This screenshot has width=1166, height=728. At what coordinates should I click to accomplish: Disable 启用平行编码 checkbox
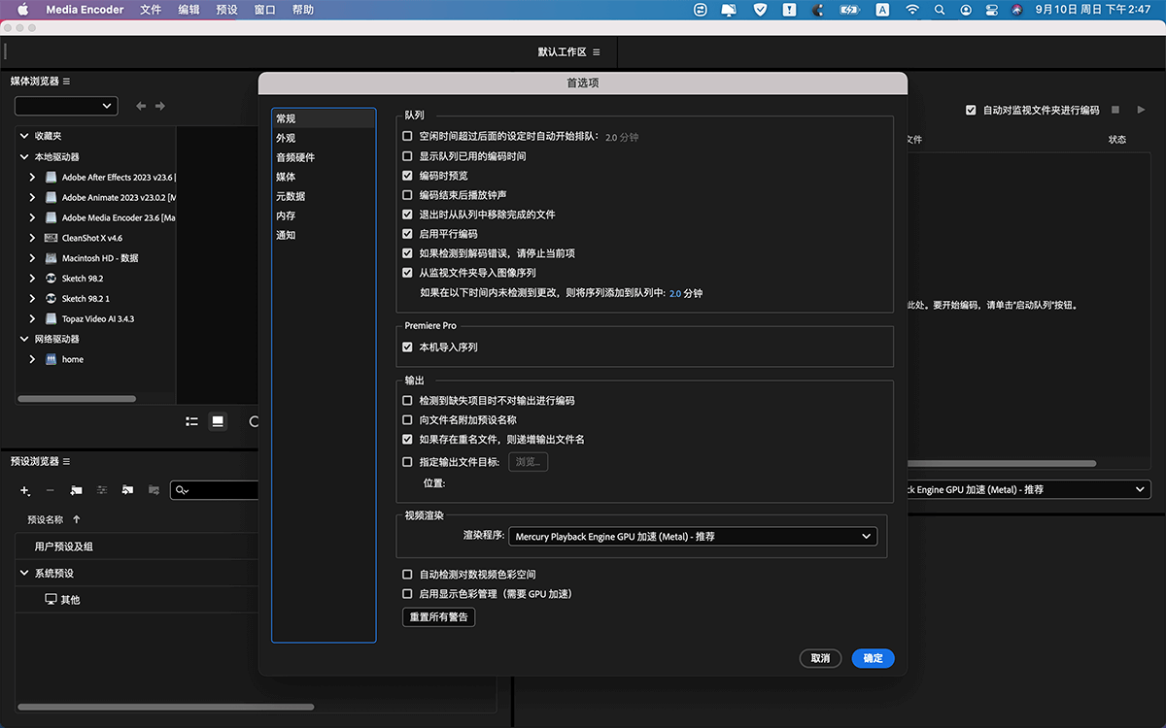pos(408,234)
